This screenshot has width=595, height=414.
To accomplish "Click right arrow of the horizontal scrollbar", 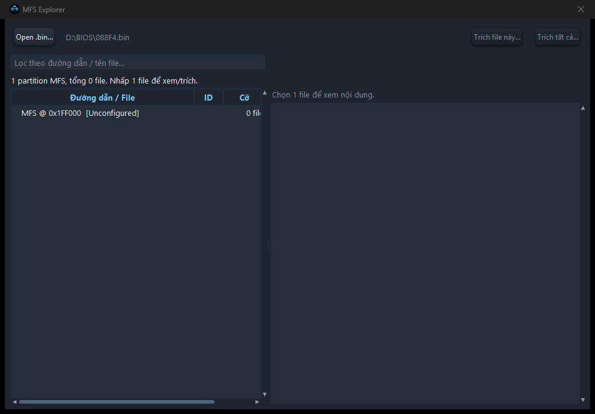I will [x=257, y=401].
